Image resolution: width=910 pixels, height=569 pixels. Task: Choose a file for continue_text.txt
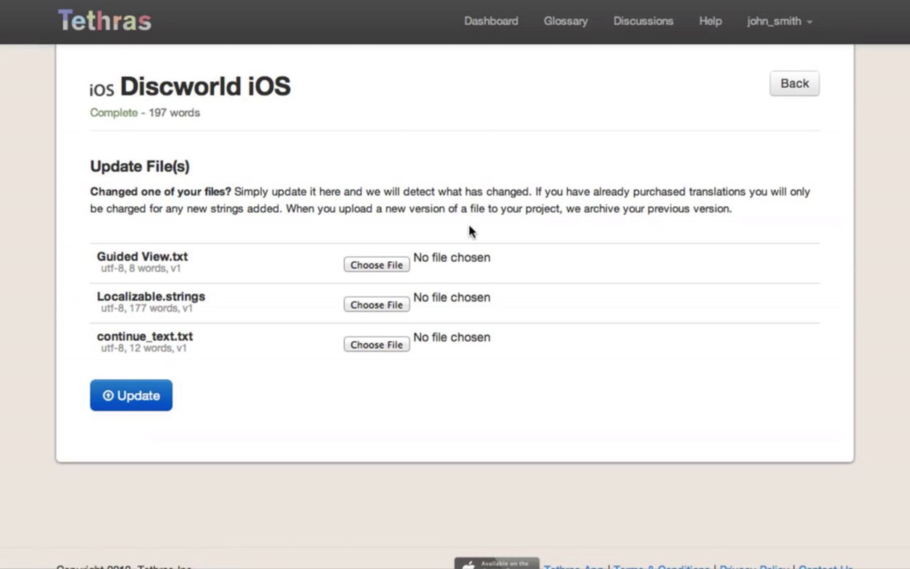(x=376, y=344)
